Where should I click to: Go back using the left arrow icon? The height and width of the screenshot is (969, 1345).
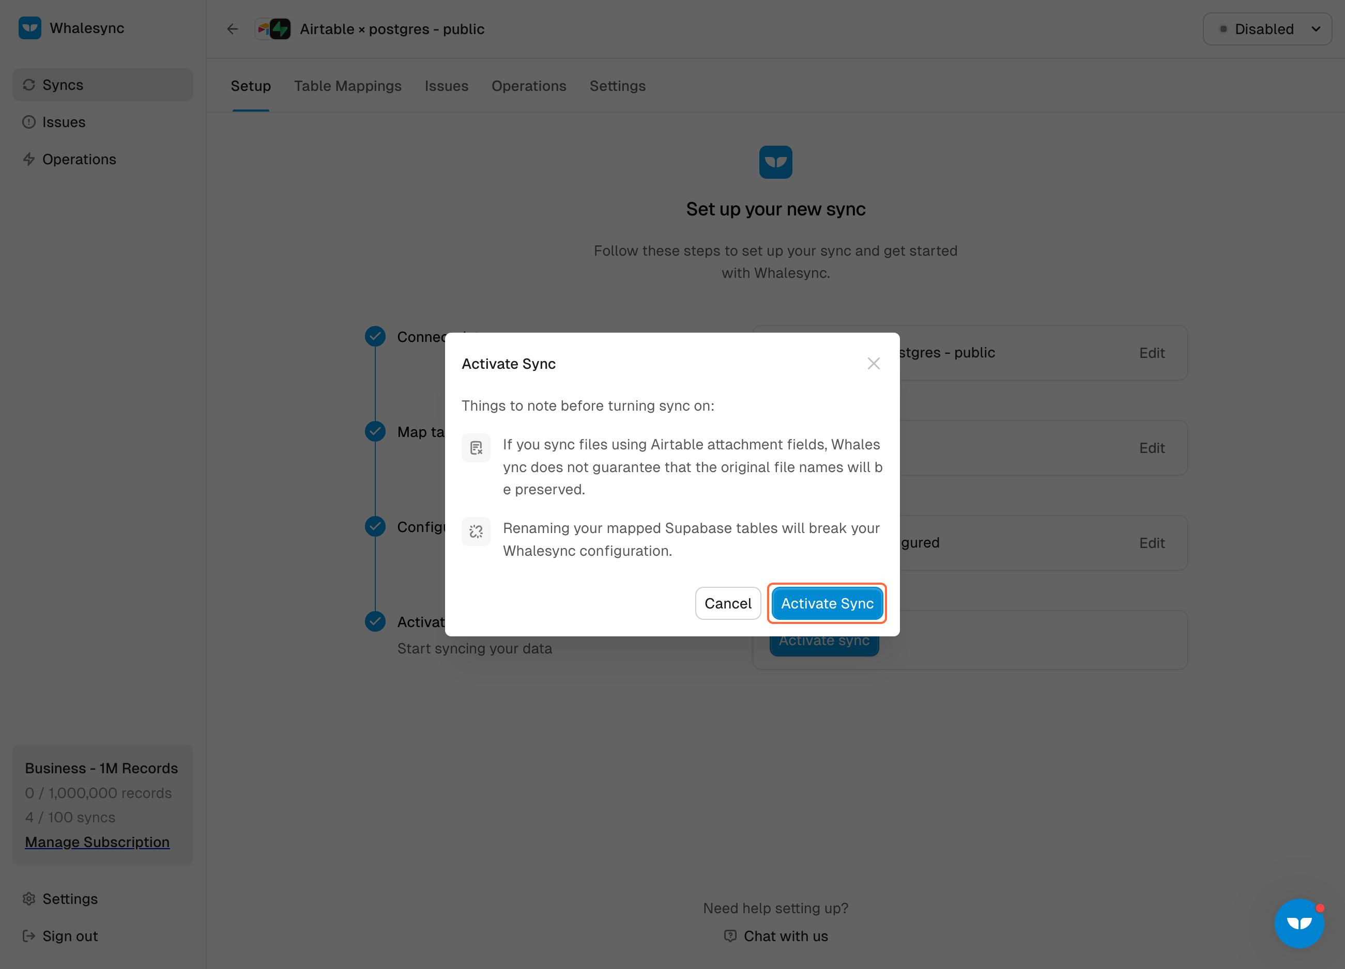pyautogui.click(x=233, y=29)
